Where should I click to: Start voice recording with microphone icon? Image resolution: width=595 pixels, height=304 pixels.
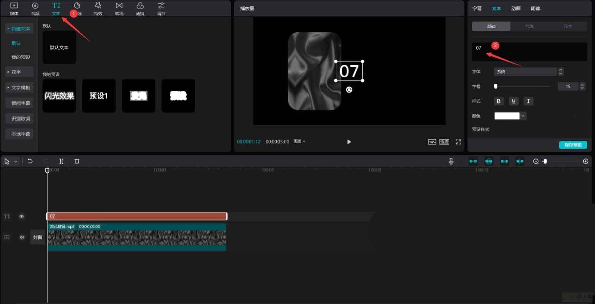pyautogui.click(x=451, y=161)
